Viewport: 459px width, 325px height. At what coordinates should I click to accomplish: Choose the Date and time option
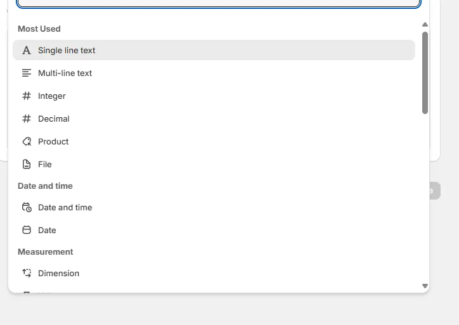click(65, 207)
